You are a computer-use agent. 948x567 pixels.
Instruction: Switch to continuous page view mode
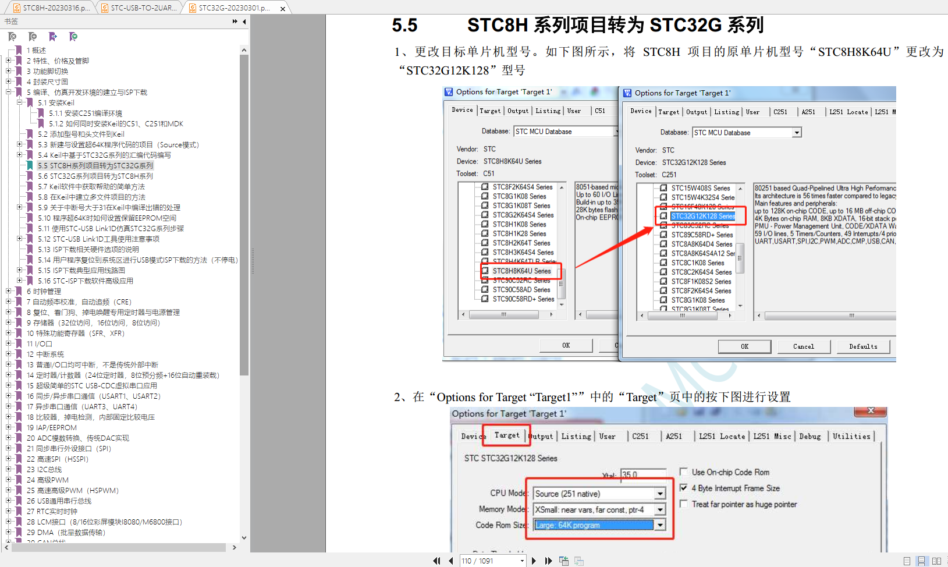[921, 561]
